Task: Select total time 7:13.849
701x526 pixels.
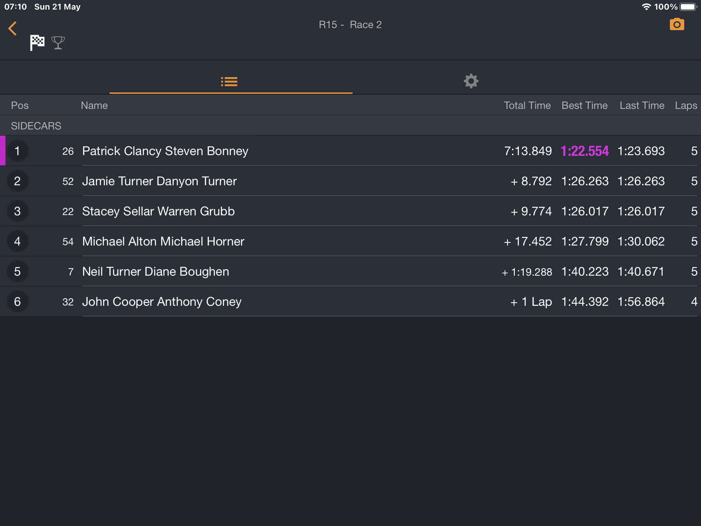Action: point(528,151)
